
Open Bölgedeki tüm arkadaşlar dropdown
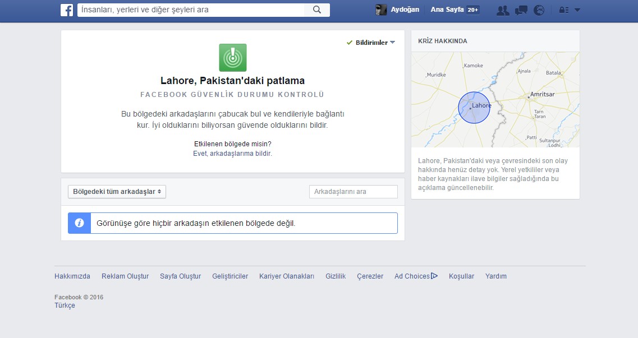[117, 192]
